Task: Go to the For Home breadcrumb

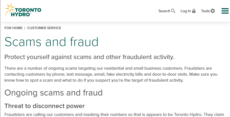Action: click(x=13, y=28)
